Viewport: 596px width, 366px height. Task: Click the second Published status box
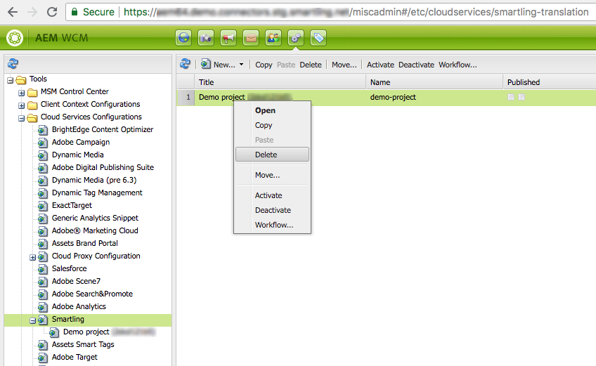pos(521,98)
